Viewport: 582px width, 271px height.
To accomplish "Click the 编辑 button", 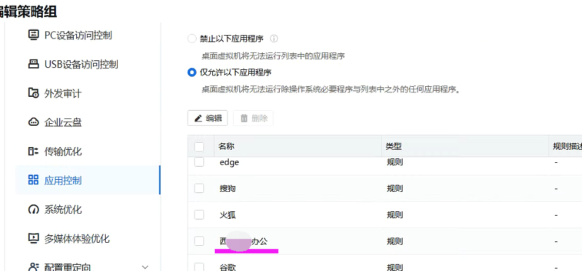I will (x=207, y=118).
